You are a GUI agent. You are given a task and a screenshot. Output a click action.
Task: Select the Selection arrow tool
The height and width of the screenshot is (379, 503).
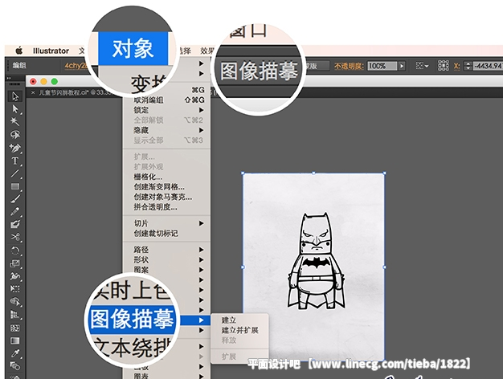tap(15, 96)
